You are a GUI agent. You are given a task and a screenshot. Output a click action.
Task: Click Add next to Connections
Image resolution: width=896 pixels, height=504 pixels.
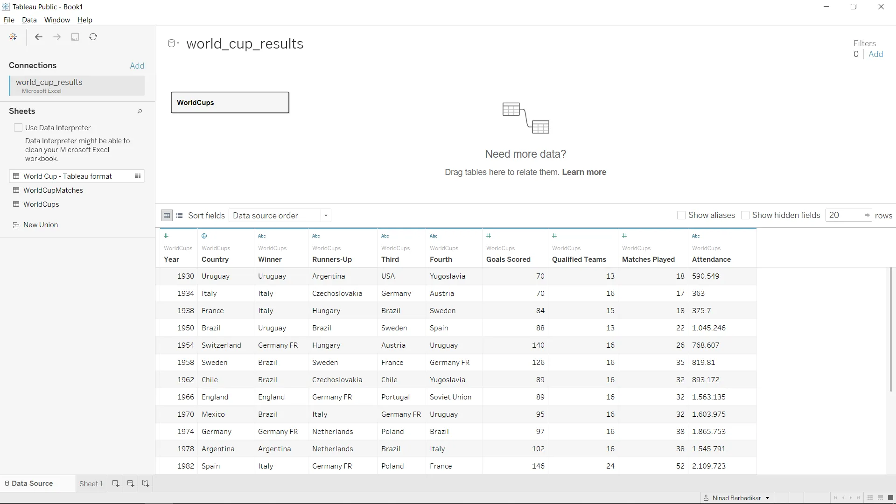pos(137,66)
